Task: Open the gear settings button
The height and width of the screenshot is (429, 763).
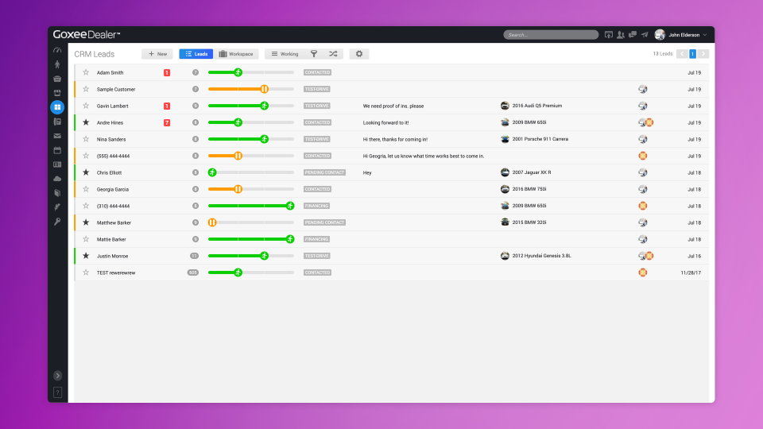Action: [x=359, y=54]
